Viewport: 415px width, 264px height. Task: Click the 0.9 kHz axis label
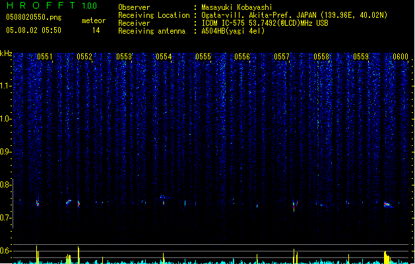[5, 152]
